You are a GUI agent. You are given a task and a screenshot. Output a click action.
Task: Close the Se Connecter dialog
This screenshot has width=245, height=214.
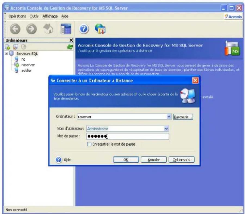(x=195, y=80)
